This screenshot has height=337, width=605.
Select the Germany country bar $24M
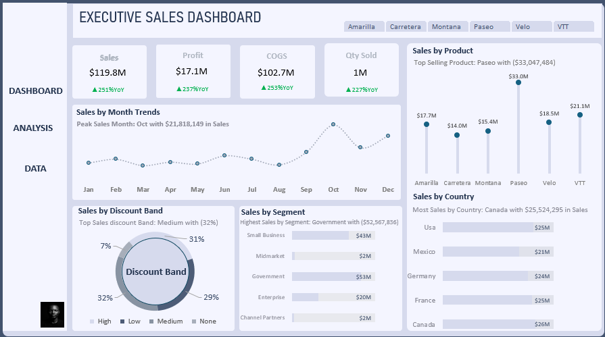pyautogui.click(x=485, y=276)
